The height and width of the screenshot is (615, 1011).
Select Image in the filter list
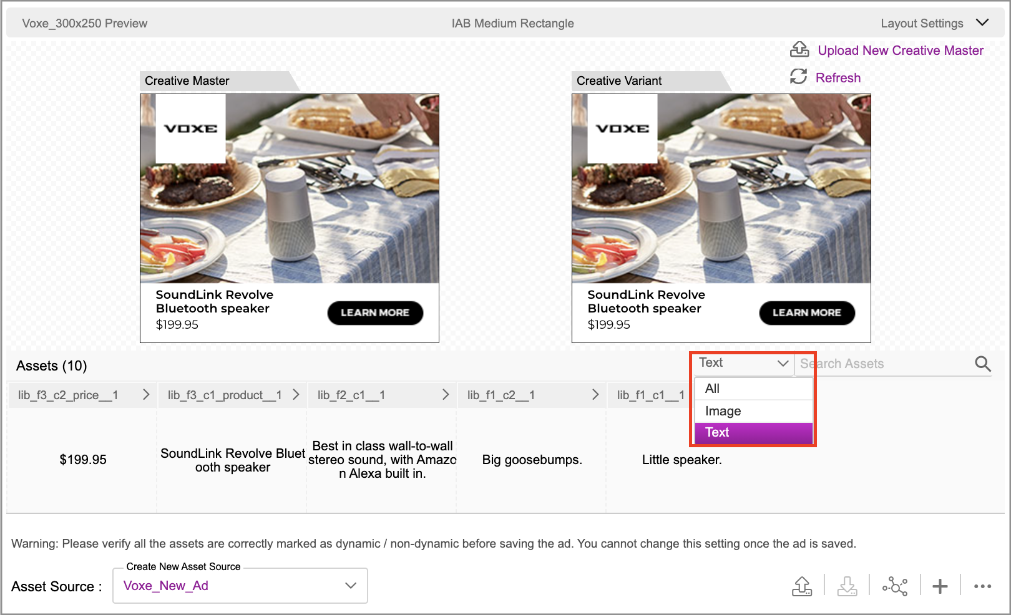coord(754,411)
